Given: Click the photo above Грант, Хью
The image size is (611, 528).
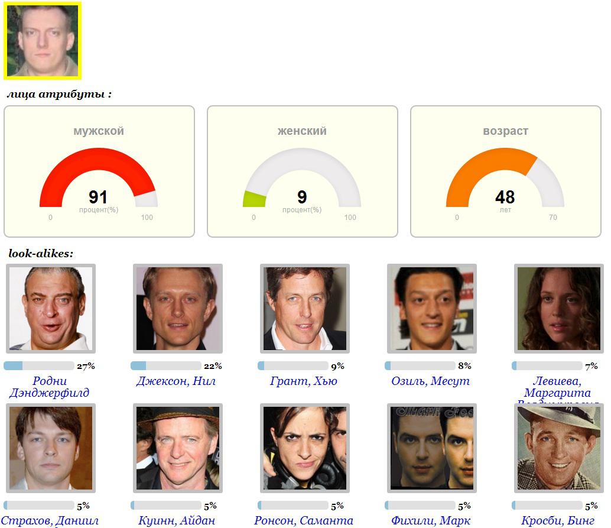Looking at the screenshot, I should tap(305, 309).
